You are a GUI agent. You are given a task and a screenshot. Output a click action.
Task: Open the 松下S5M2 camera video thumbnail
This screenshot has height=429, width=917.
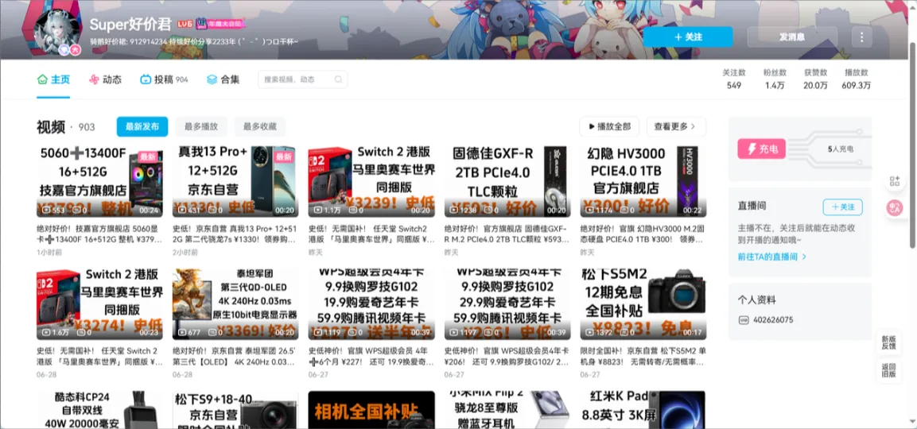(x=643, y=304)
